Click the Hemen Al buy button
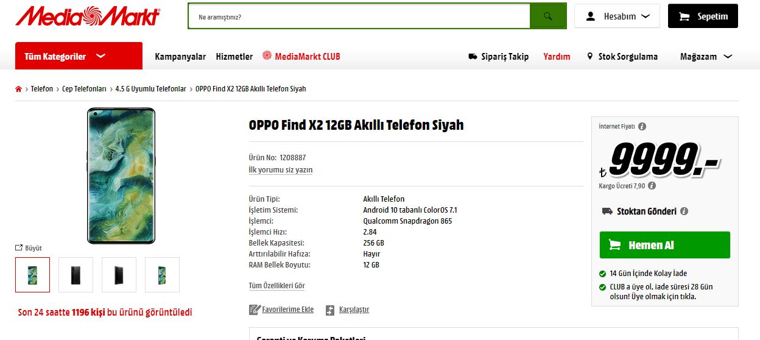 664,245
